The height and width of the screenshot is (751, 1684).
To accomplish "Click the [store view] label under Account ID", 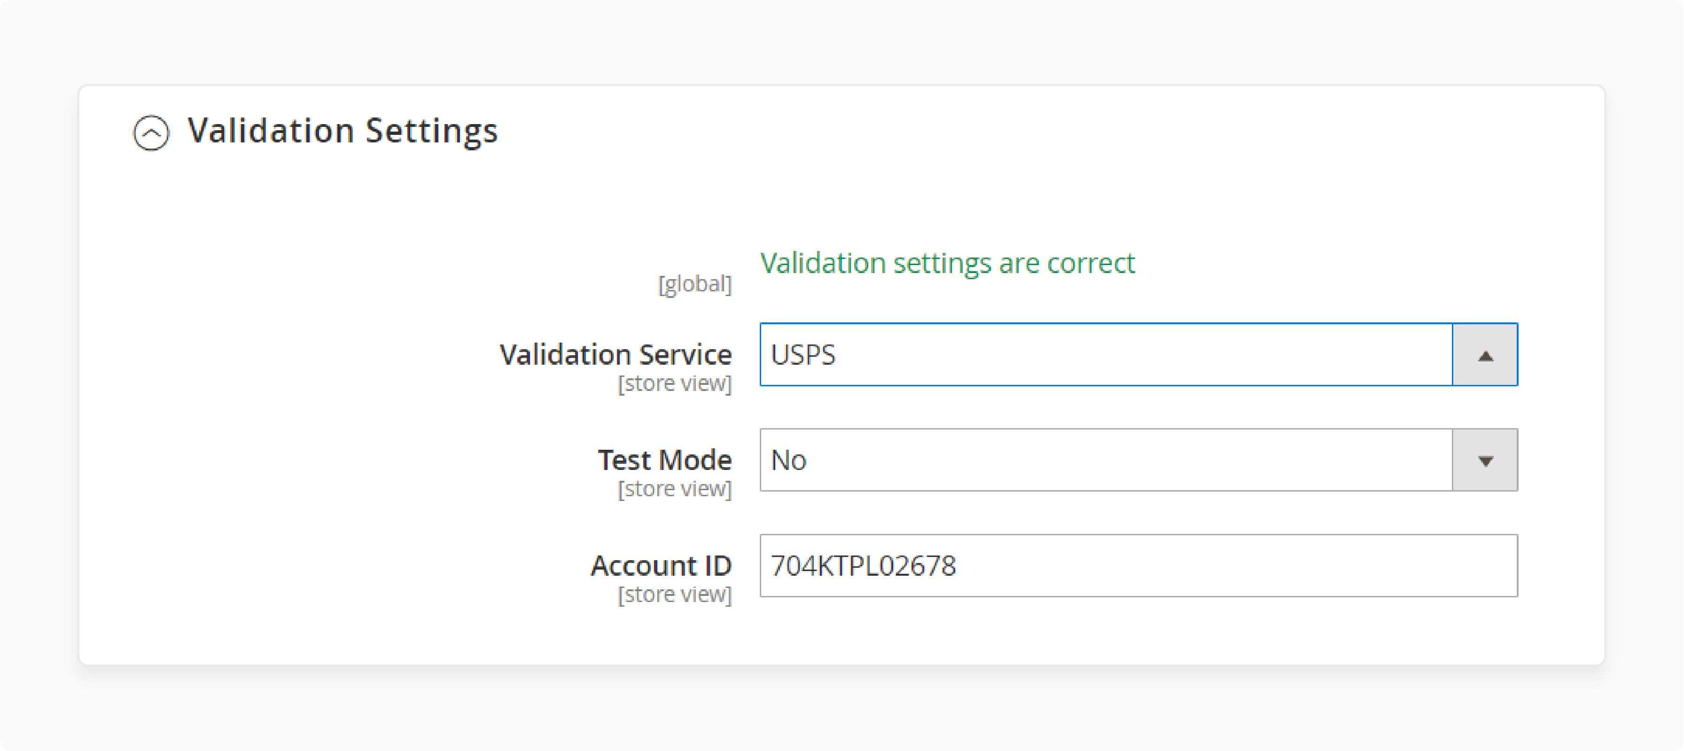I will 675,594.
